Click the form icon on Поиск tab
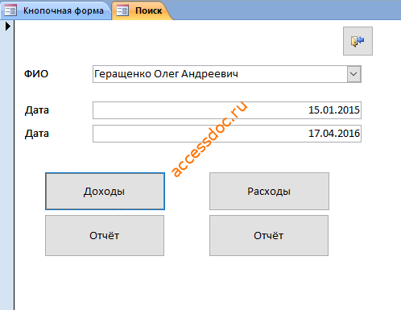 tap(122, 10)
